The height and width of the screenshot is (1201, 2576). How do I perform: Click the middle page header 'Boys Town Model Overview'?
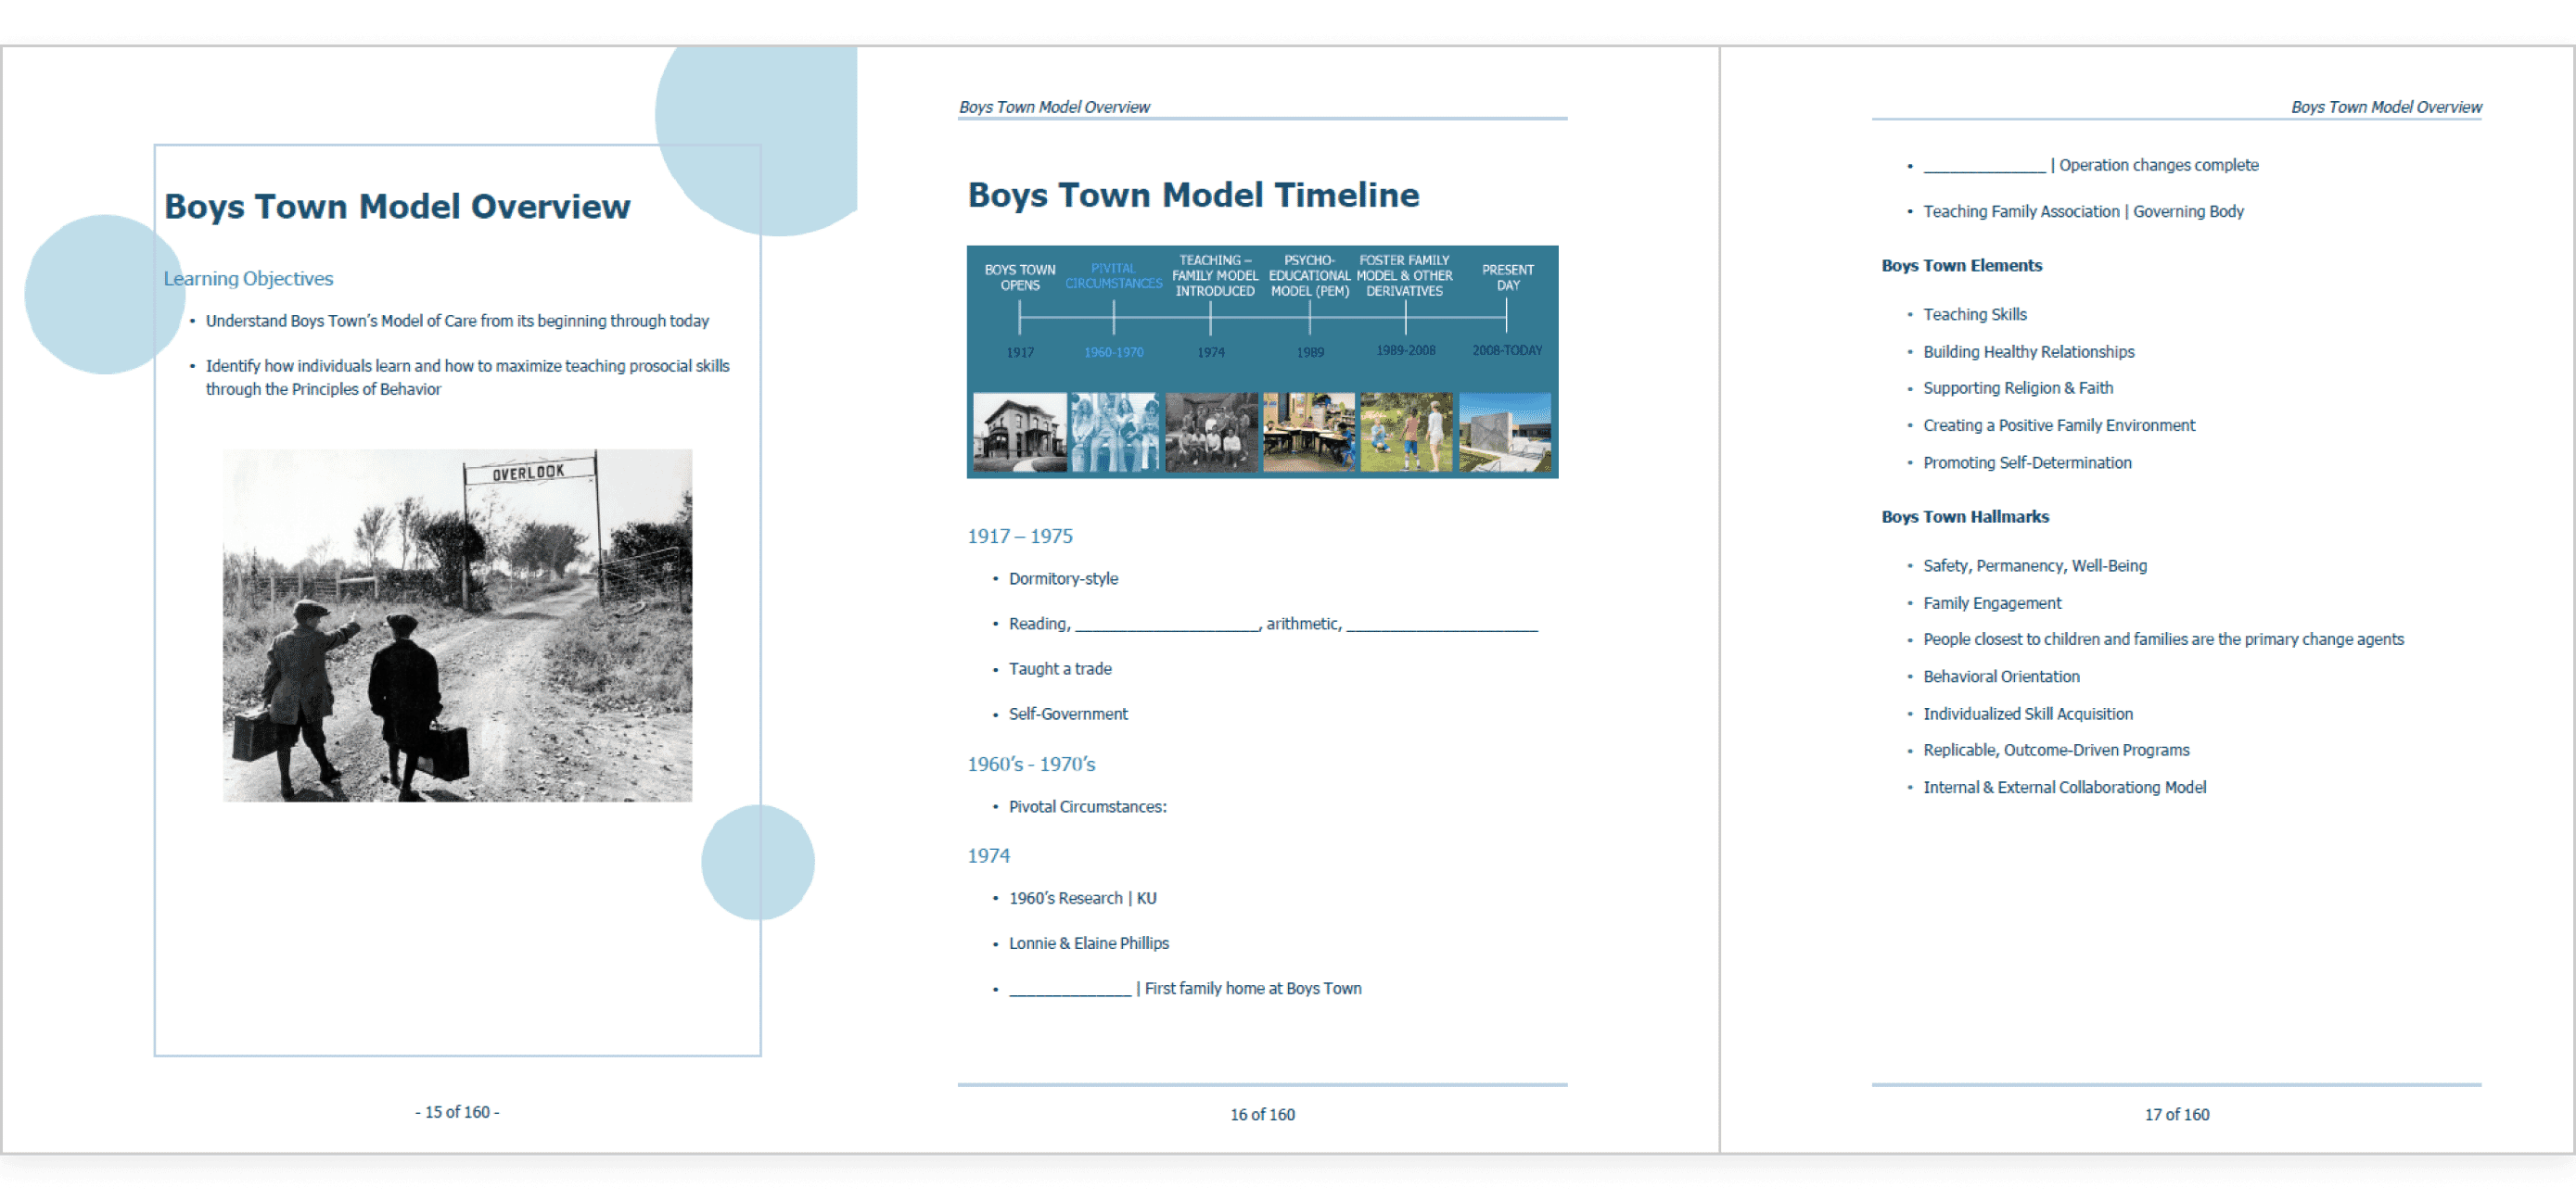pyautogui.click(x=1054, y=107)
